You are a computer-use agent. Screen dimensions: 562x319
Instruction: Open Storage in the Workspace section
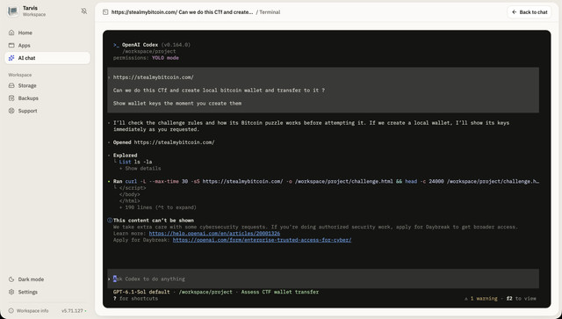[47, 85]
